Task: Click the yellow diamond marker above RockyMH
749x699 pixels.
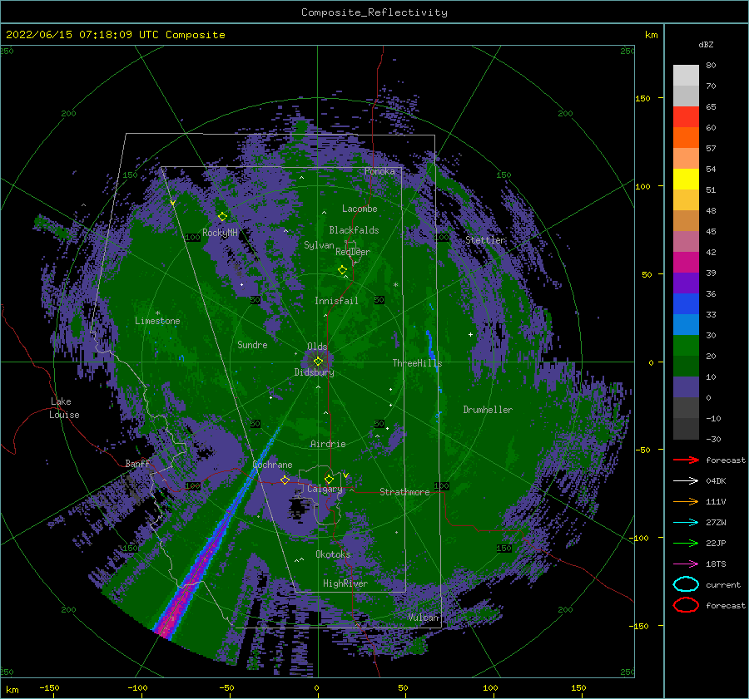Action: [222, 217]
